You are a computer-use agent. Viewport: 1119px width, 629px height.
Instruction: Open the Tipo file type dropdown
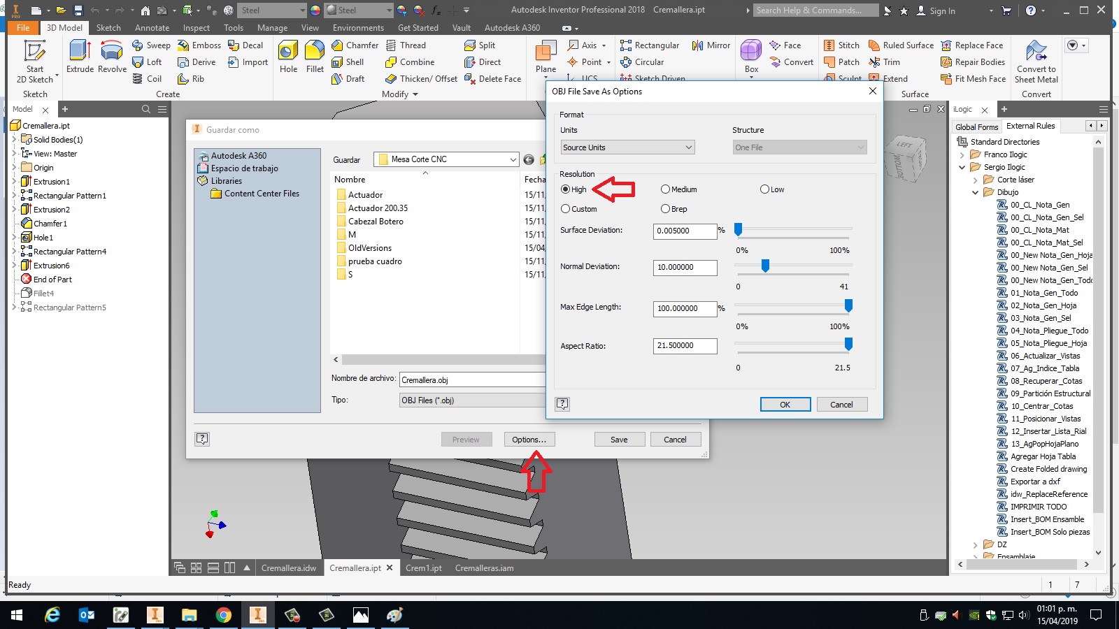(473, 400)
